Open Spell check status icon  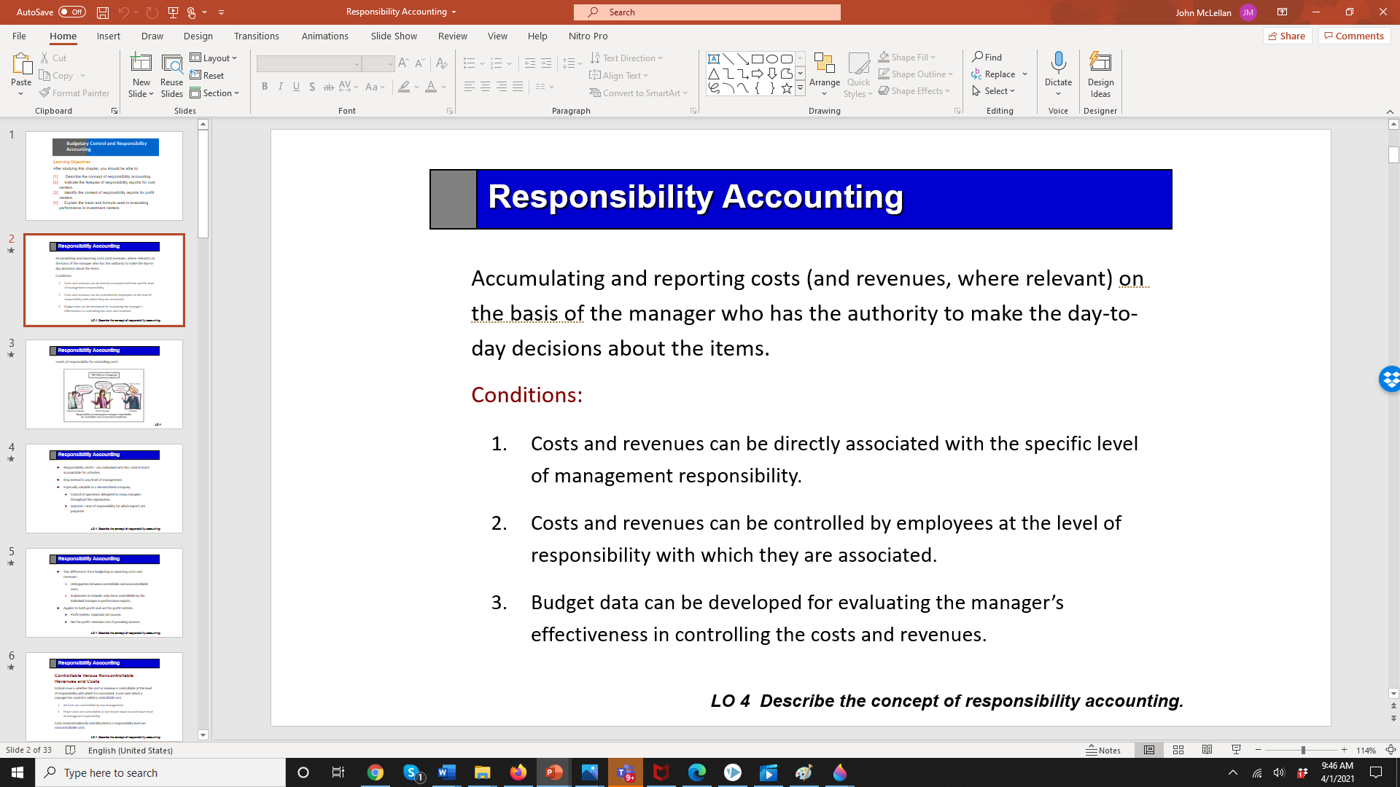[71, 750]
